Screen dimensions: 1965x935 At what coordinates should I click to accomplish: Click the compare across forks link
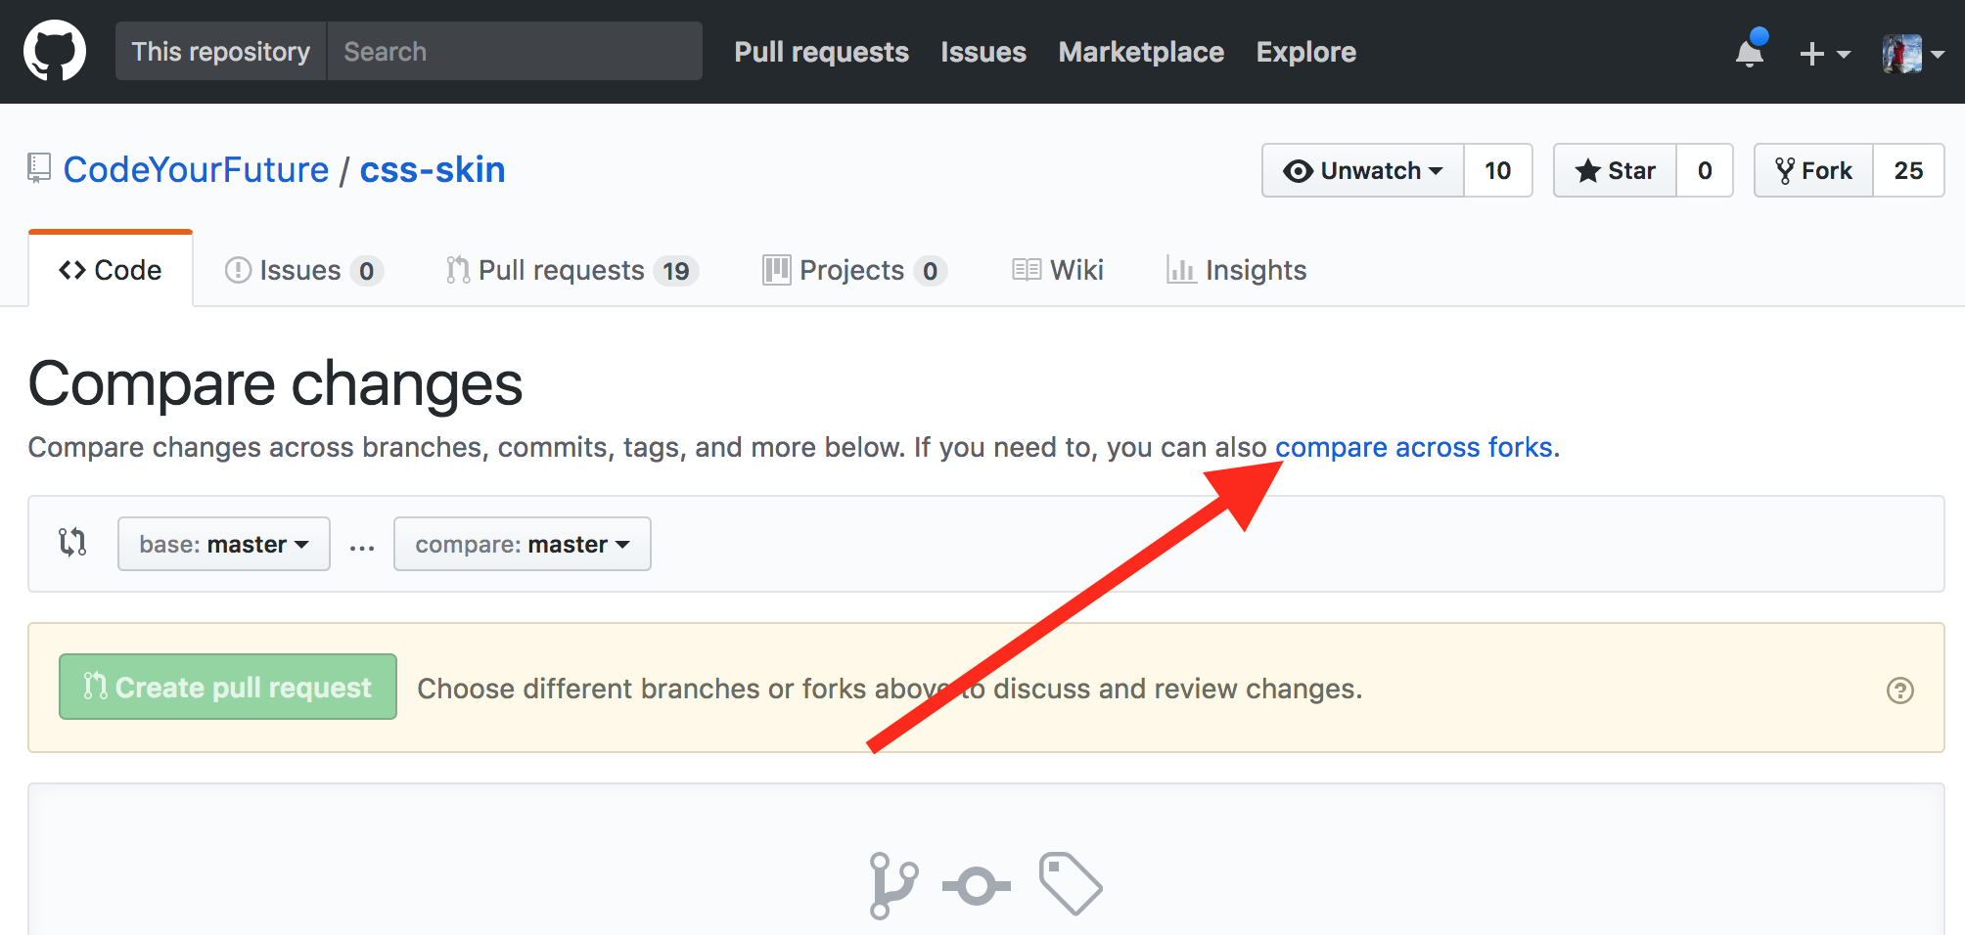click(x=1414, y=447)
